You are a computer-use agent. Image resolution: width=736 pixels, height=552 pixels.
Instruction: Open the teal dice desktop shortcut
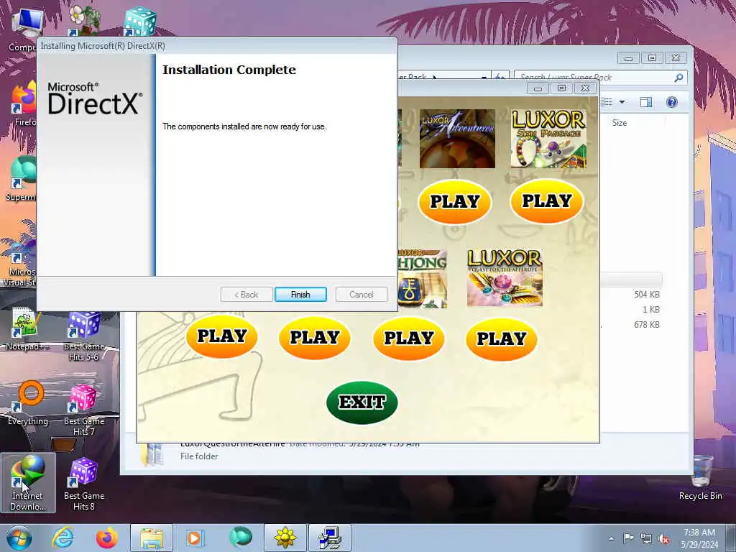point(140,21)
